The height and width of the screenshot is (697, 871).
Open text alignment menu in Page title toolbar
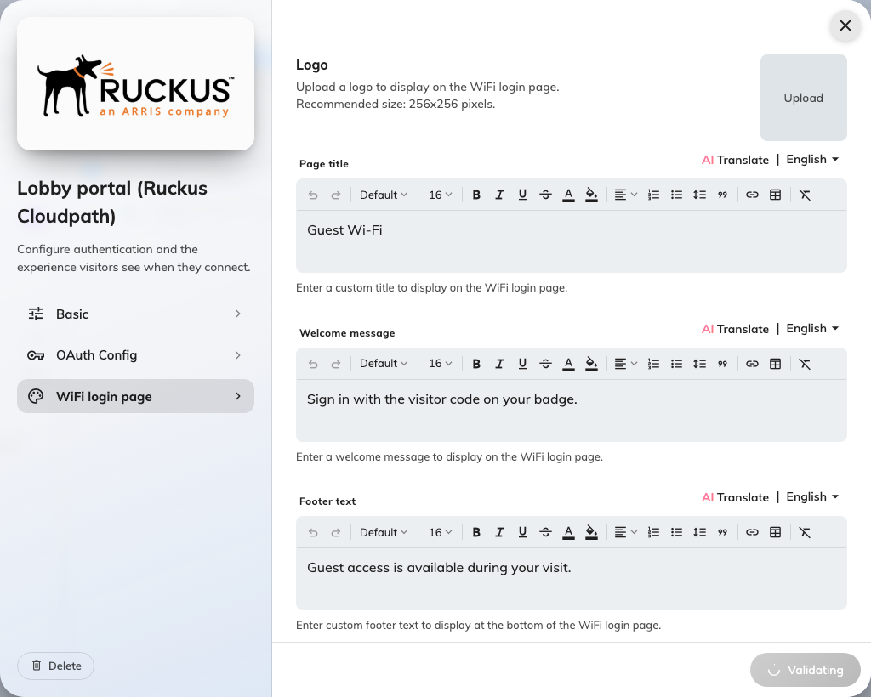[625, 195]
